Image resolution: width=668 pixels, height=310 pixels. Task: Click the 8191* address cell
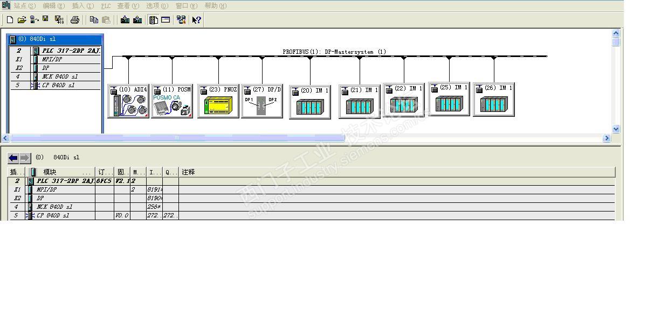pos(155,189)
